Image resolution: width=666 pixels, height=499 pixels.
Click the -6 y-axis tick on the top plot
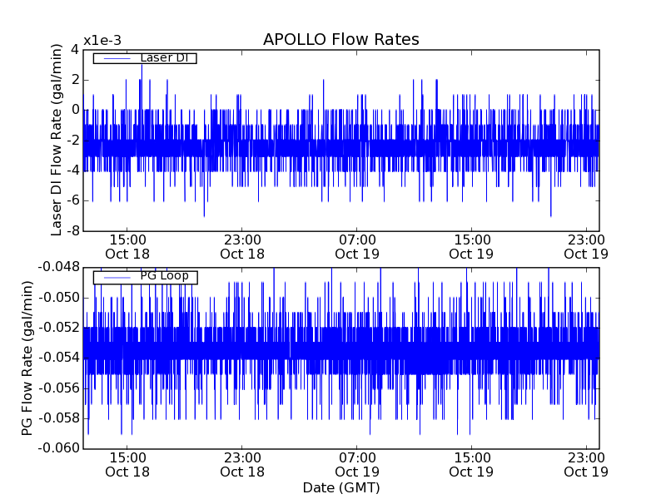click(73, 200)
